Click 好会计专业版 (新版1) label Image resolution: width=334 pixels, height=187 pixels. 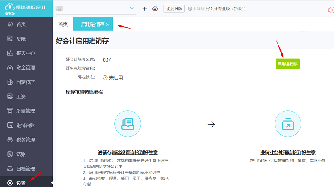pyautogui.click(x=226, y=9)
